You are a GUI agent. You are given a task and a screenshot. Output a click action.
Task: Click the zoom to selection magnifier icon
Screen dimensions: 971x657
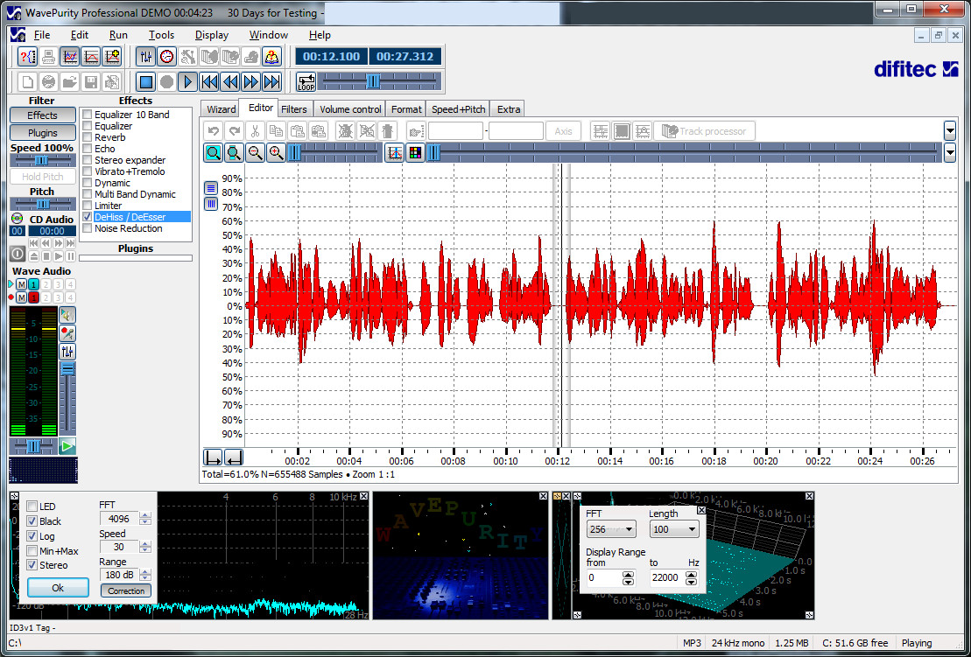234,153
